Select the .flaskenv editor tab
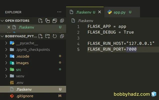Screen dimensions: 159x100 pyautogui.click(x=85, y=12)
